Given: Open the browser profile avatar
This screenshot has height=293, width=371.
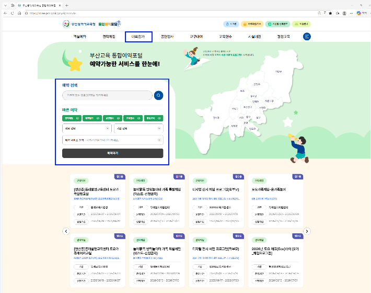Looking at the screenshot, I should pos(344,13).
